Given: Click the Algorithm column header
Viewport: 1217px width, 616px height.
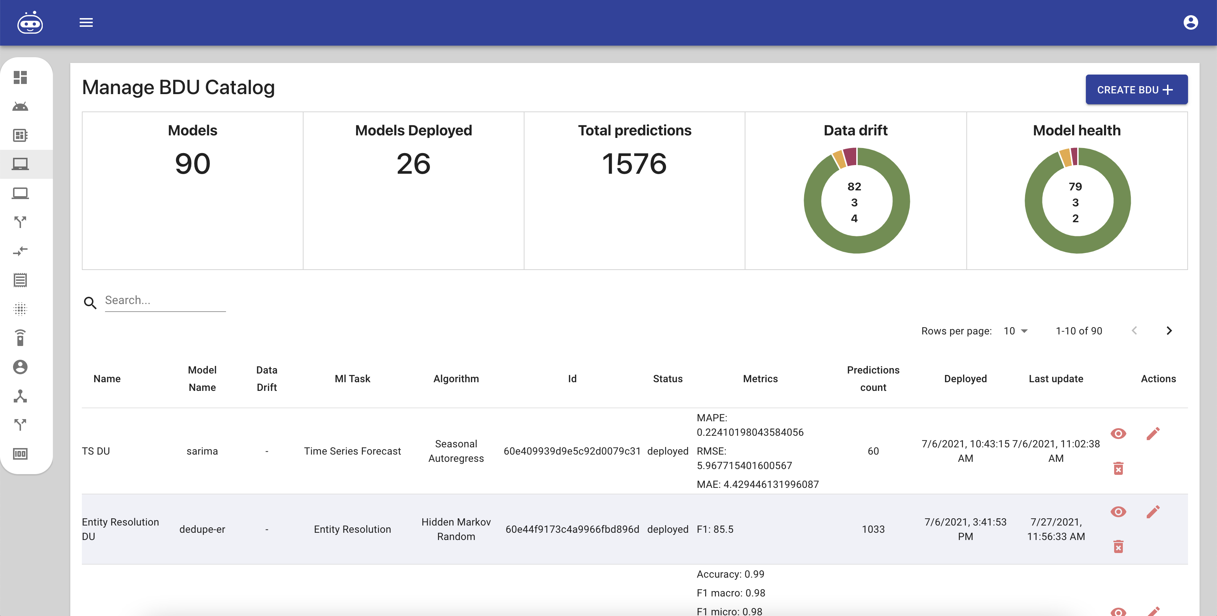Looking at the screenshot, I should tap(456, 379).
